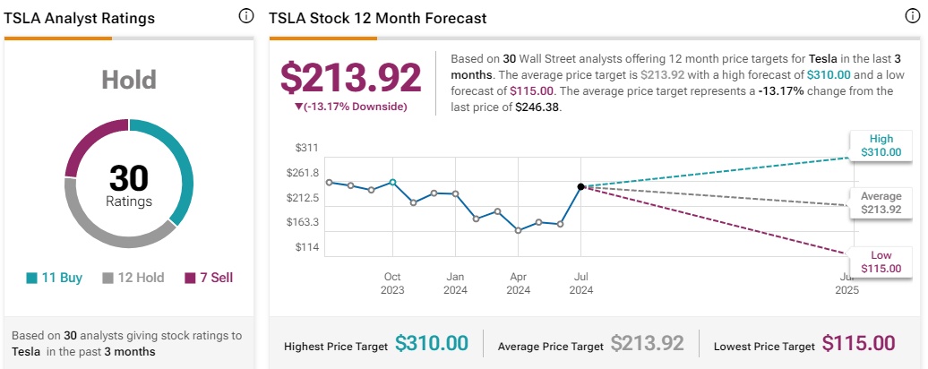Click info icon beside 12 Month Forecast
Screen dimensions: 928x369
(912, 17)
